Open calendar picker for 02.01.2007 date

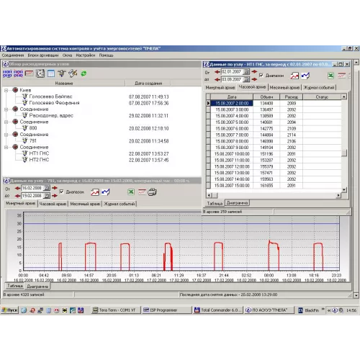[x=246, y=72]
